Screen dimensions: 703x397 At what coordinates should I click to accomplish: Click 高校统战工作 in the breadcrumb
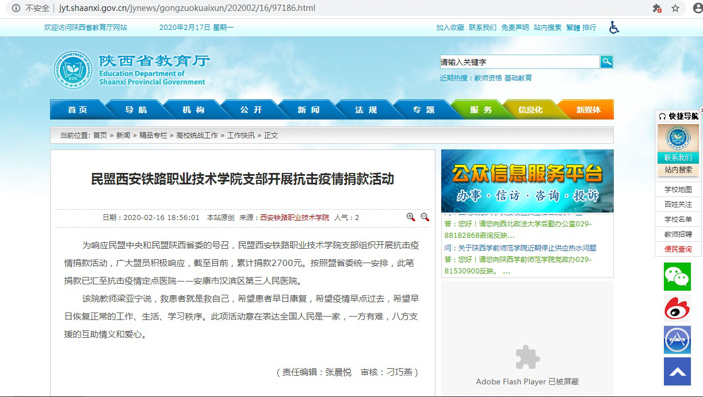[197, 136]
